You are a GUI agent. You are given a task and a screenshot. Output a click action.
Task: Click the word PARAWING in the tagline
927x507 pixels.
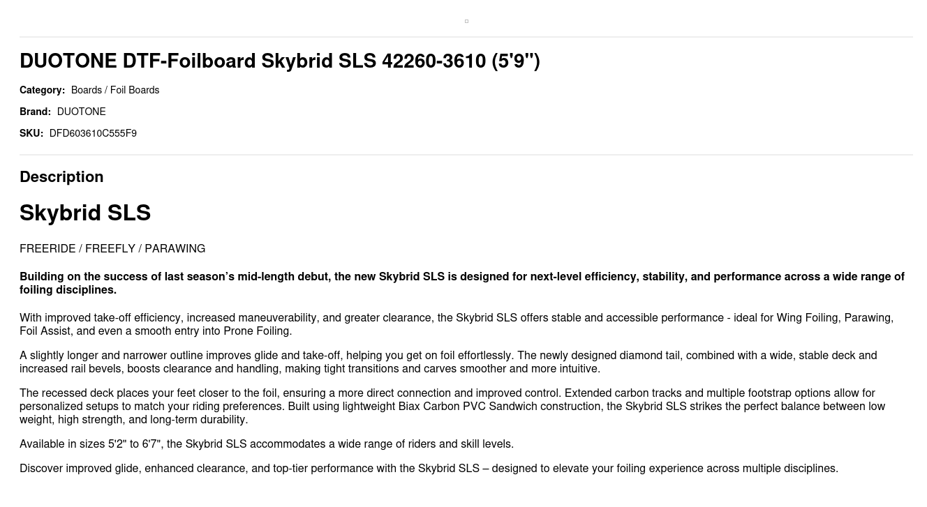tap(175, 249)
